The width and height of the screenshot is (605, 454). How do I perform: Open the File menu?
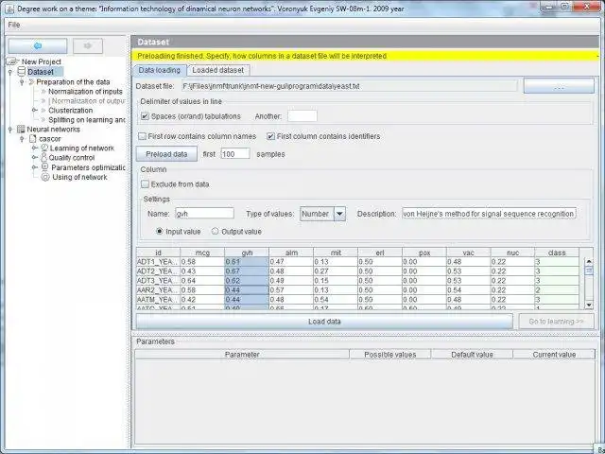point(14,26)
